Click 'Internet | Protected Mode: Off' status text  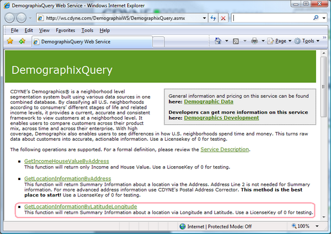pyautogui.click(x=220, y=227)
